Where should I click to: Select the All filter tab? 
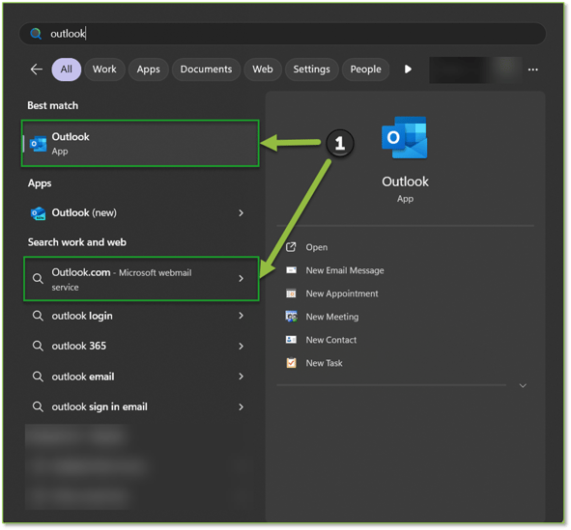point(67,70)
